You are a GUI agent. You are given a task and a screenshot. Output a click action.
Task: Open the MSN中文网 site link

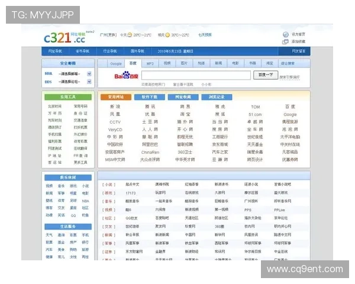pos(115,160)
